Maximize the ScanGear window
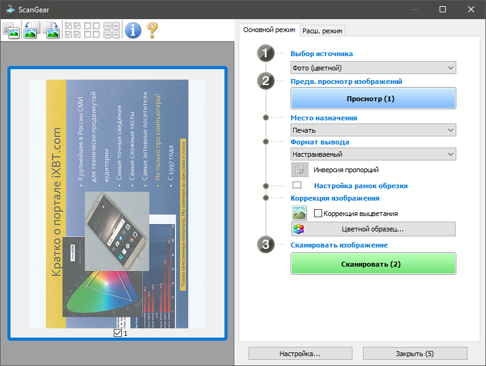This screenshot has height=366, width=486. point(443,9)
